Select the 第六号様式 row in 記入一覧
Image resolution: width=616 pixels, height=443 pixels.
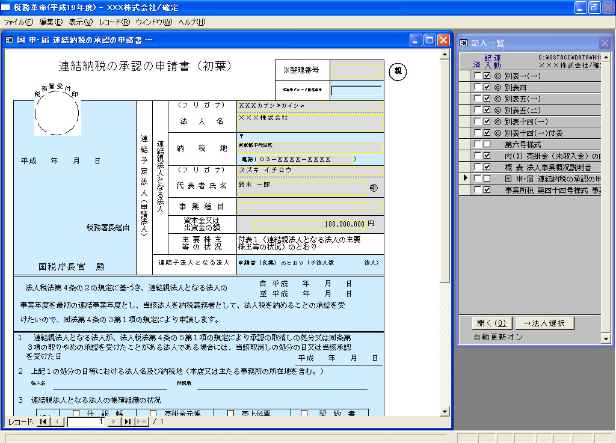pyautogui.click(x=531, y=144)
